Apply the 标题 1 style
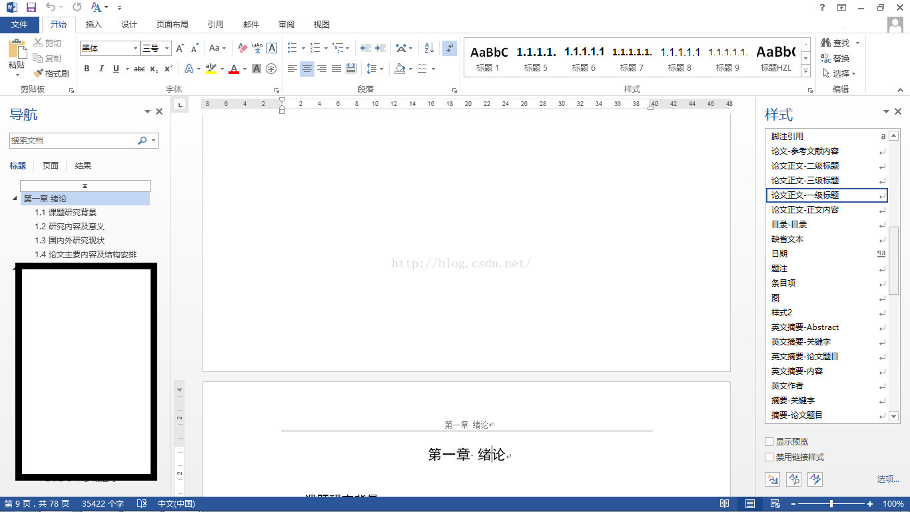 click(488, 57)
